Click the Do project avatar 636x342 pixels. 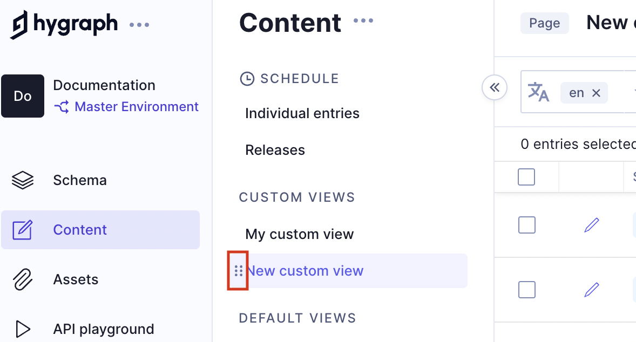(x=23, y=96)
